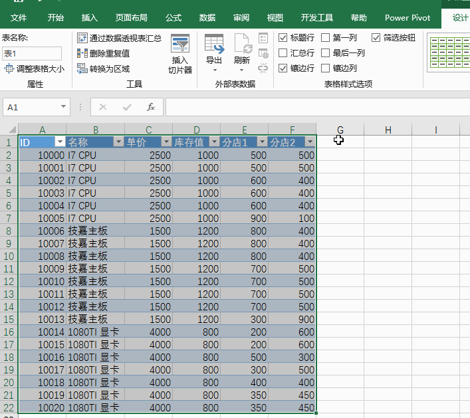Select row 1 header
The height and width of the screenshot is (418, 470).
click(x=9, y=142)
